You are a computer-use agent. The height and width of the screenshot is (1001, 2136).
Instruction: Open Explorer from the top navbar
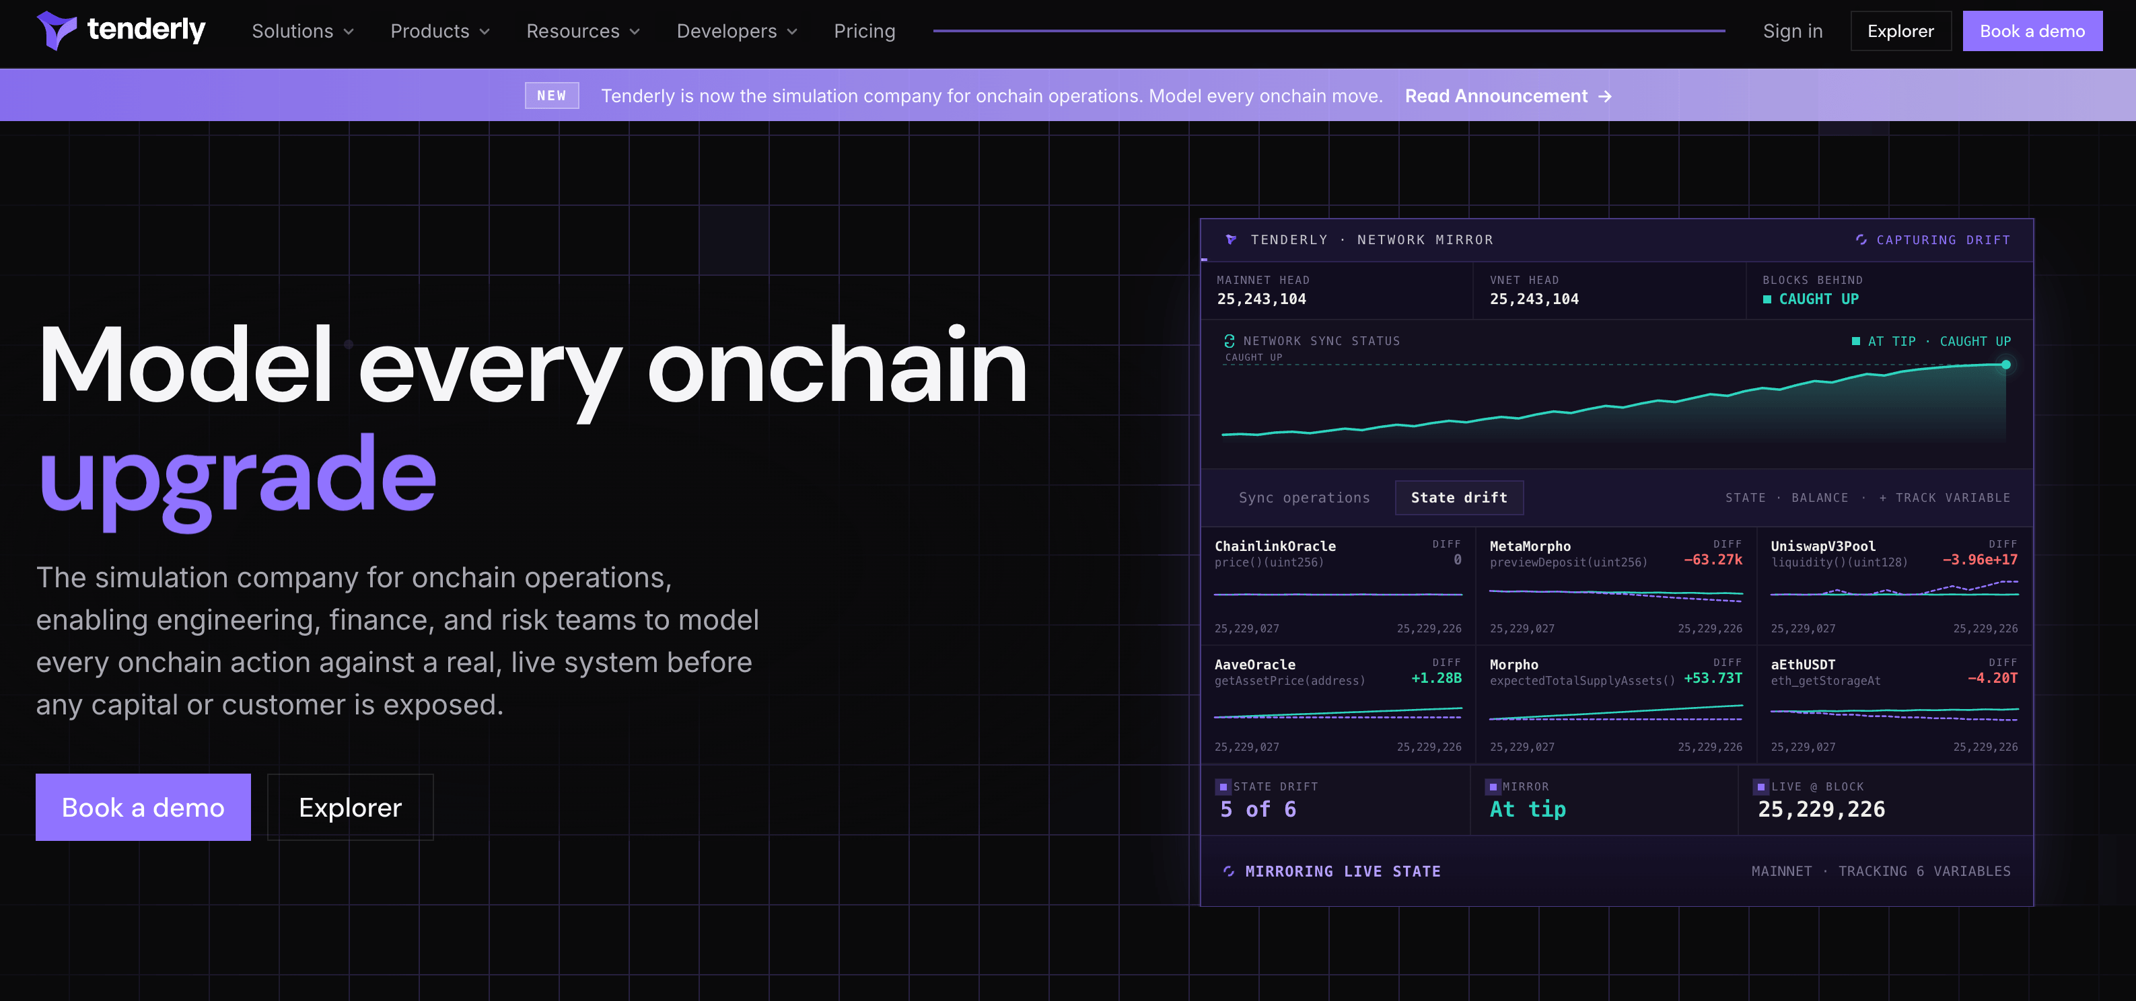(x=1900, y=31)
